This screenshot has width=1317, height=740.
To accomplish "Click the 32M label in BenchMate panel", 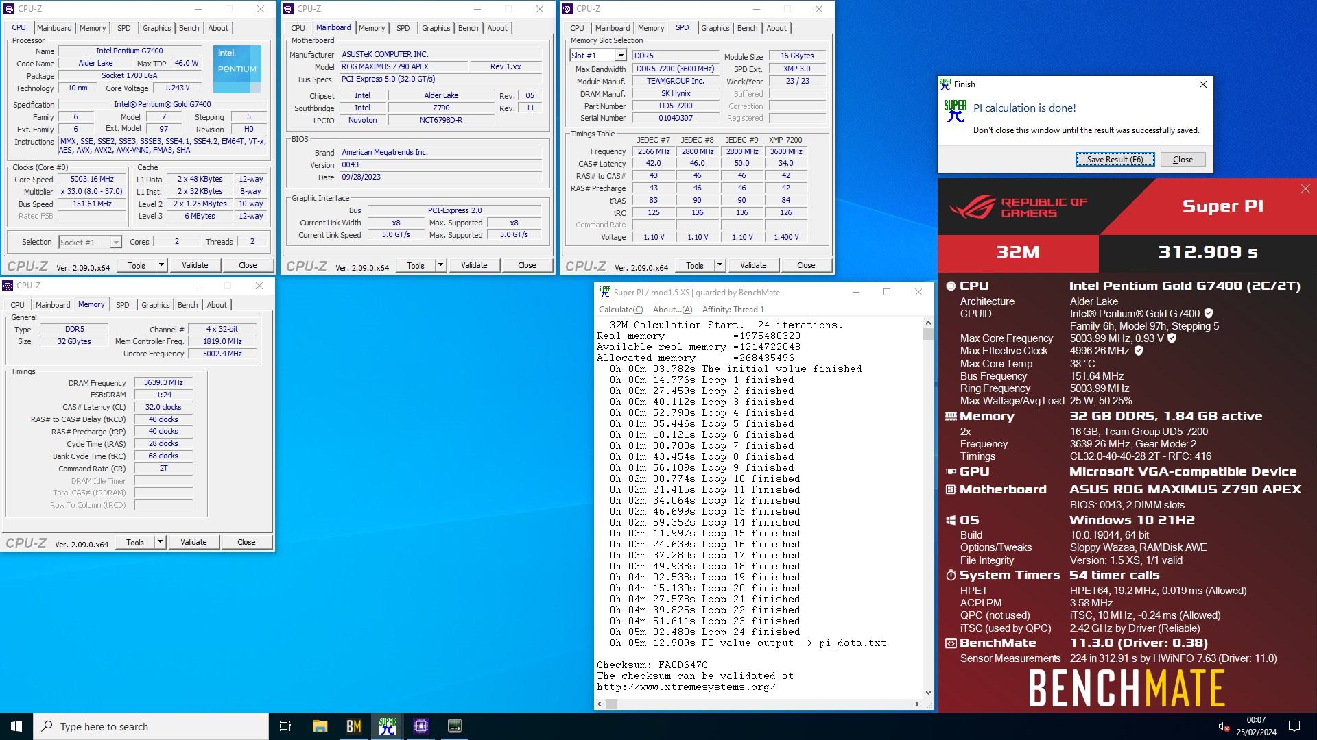I will tap(1018, 252).
